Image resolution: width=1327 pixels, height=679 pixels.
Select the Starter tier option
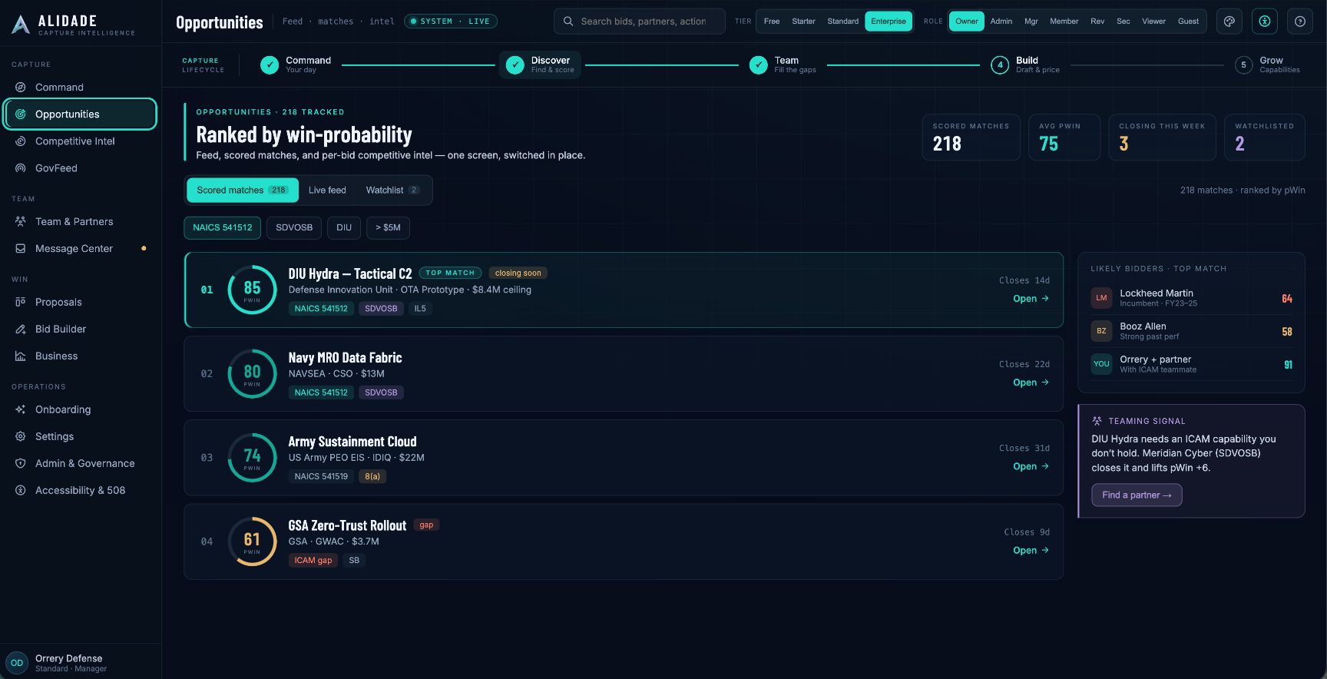(803, 22)
